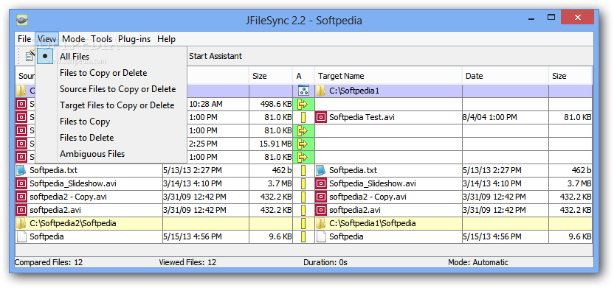The height and width of the screenshot is (288, 614).
Task: Click the source date 5/13/13 2:27 PM
Action: pyautogui.click(x=192, y=170)
